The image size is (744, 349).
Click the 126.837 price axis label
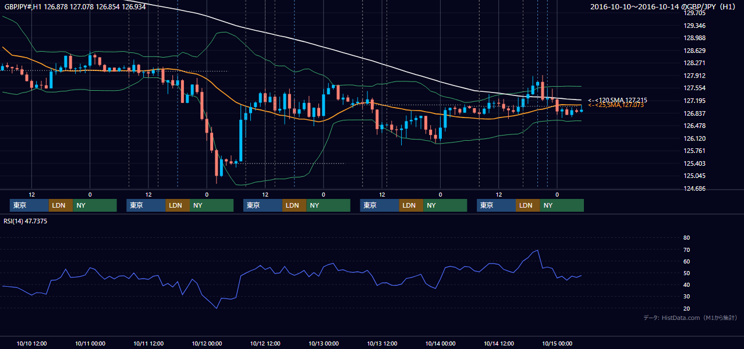tap(694, 113)
